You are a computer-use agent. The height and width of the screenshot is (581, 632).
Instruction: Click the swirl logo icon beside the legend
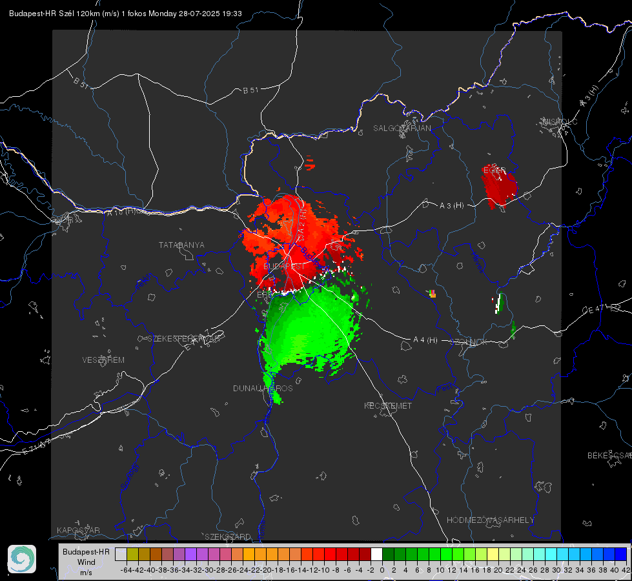(22, 559)
